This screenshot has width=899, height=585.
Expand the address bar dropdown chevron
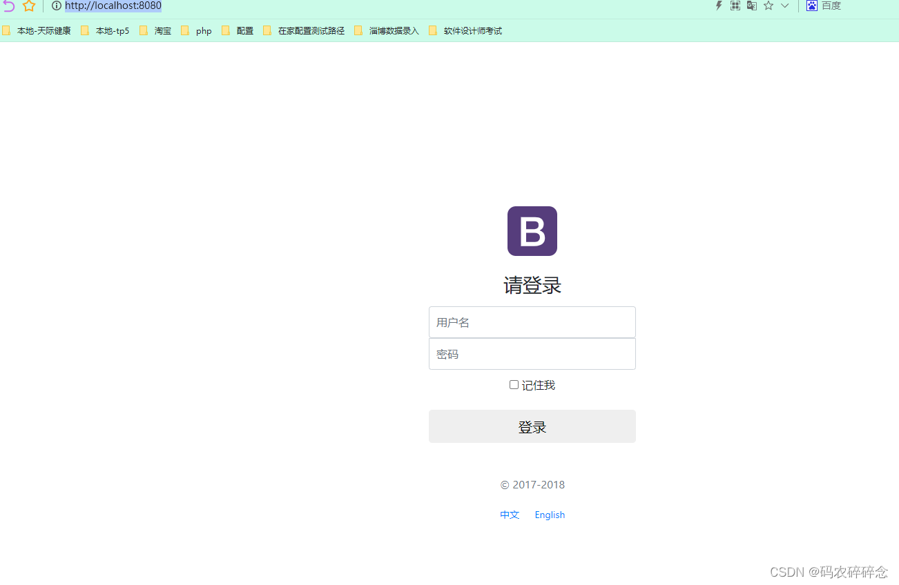(x=785, y=6)
